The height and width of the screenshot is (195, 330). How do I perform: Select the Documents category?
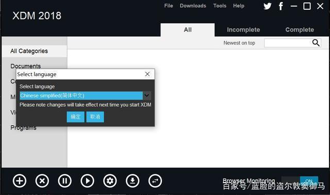(26, 66)
